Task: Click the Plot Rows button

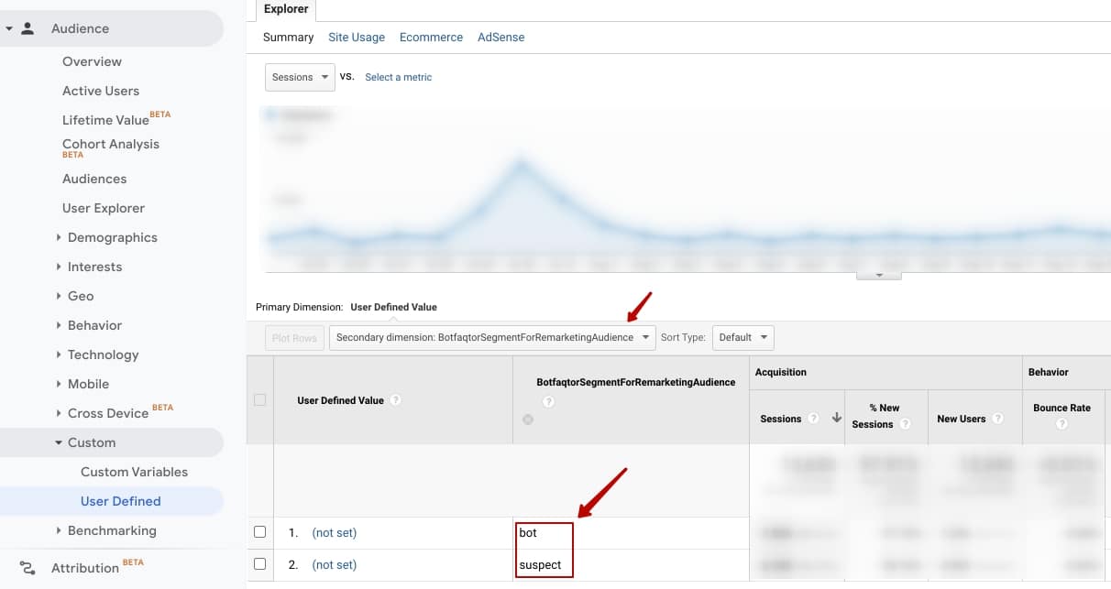Action: (x=293, y=337)
